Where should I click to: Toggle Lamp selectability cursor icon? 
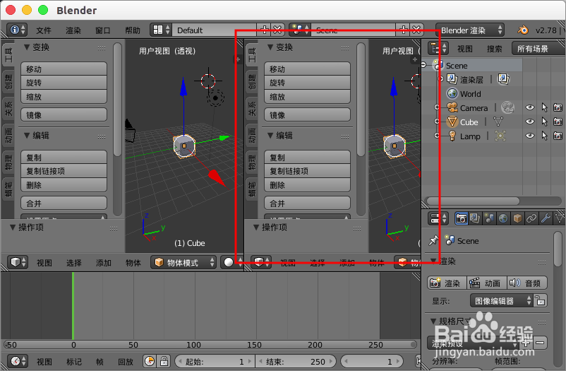544,136
